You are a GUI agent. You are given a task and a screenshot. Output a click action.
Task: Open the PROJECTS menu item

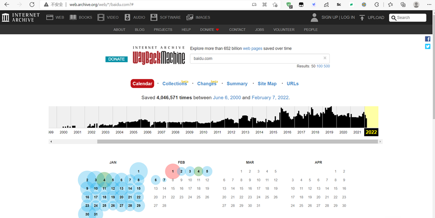pos(163,29)
